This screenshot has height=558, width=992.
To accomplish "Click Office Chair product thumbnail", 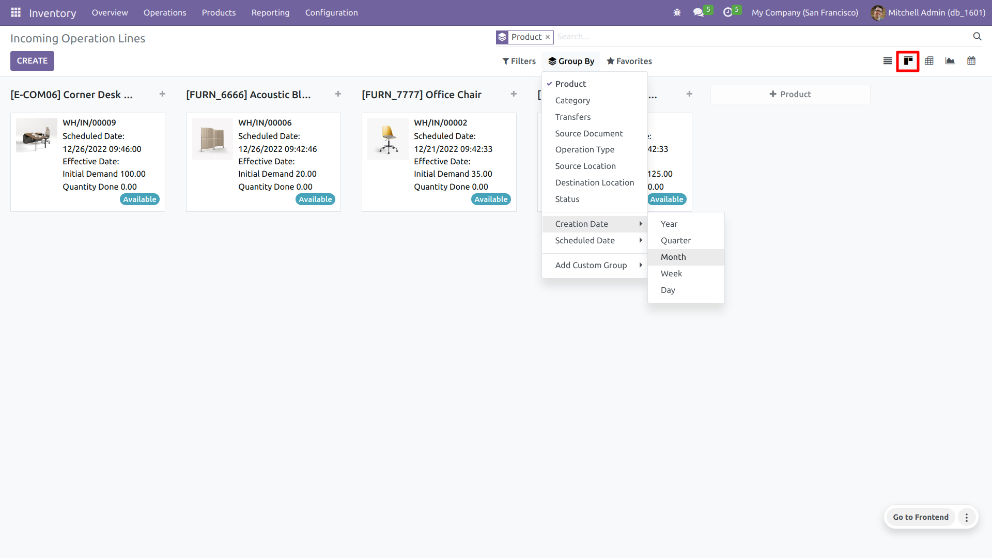I will click(388, 139).
